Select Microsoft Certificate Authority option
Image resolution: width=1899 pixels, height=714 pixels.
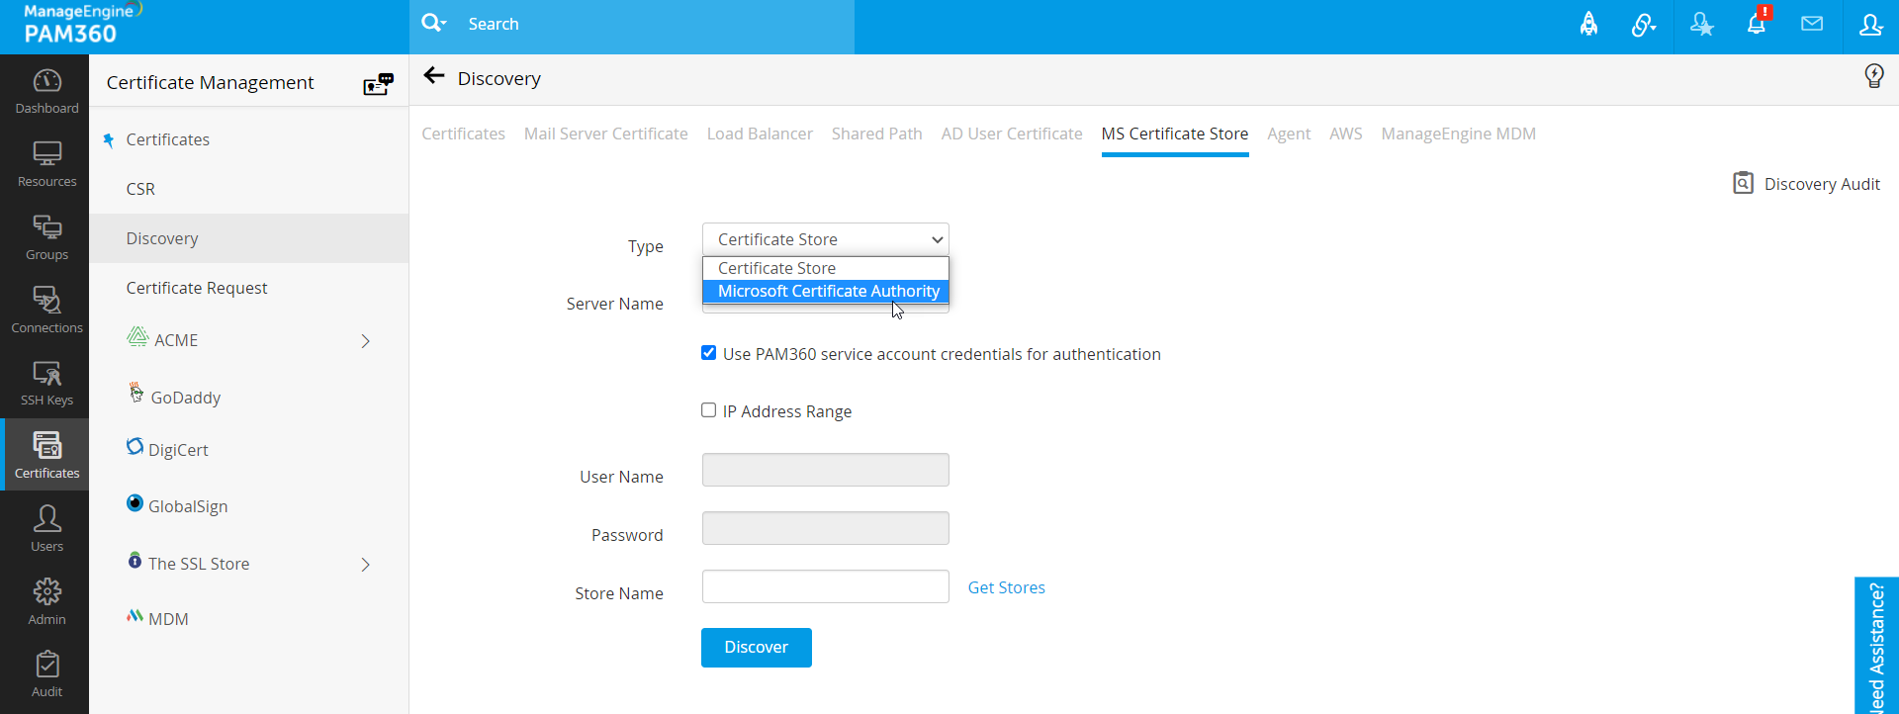[828, 291]
